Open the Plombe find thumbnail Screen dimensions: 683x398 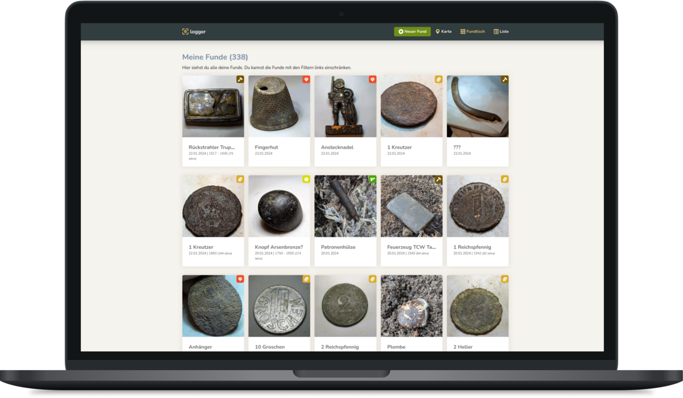pos(411,306)
